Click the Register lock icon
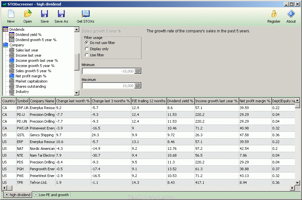 tap(274, 14)
